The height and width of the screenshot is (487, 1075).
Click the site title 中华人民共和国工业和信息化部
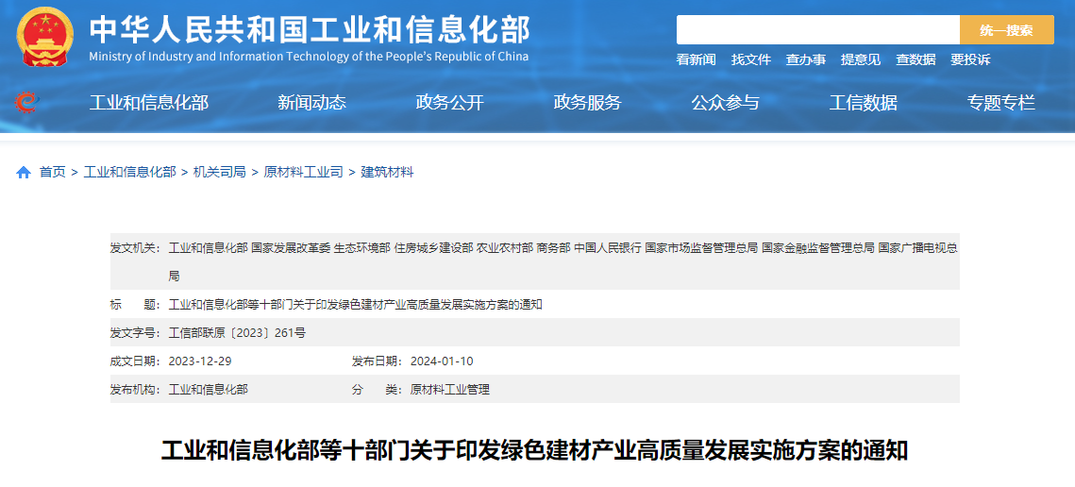coord(310,29)
